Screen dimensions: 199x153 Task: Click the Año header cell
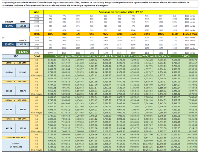pos(37,12)
